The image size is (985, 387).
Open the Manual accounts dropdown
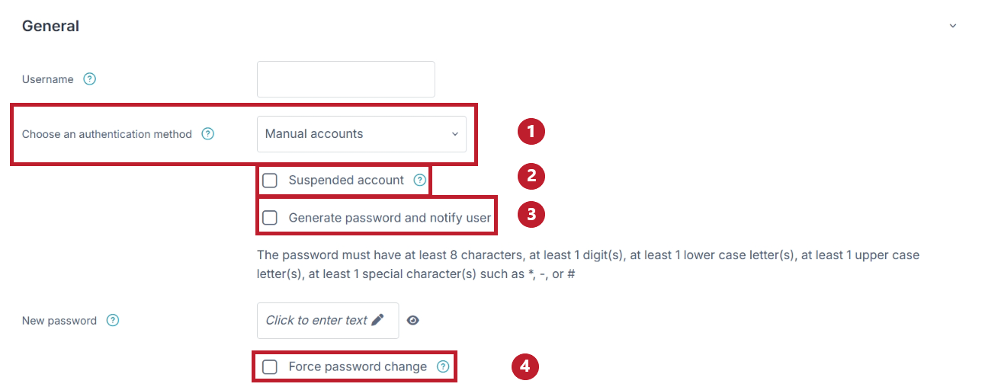pyautogui.click(x=361, y=134)
